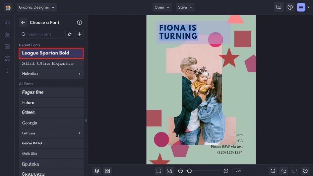The image size is (313, 176).
Task: Open the help question mark icon
Action: click(x=290, y=7)
